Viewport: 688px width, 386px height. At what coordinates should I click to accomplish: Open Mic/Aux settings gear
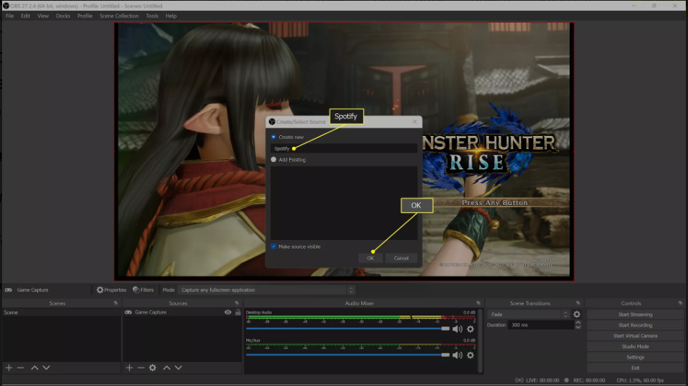(470, 355)
